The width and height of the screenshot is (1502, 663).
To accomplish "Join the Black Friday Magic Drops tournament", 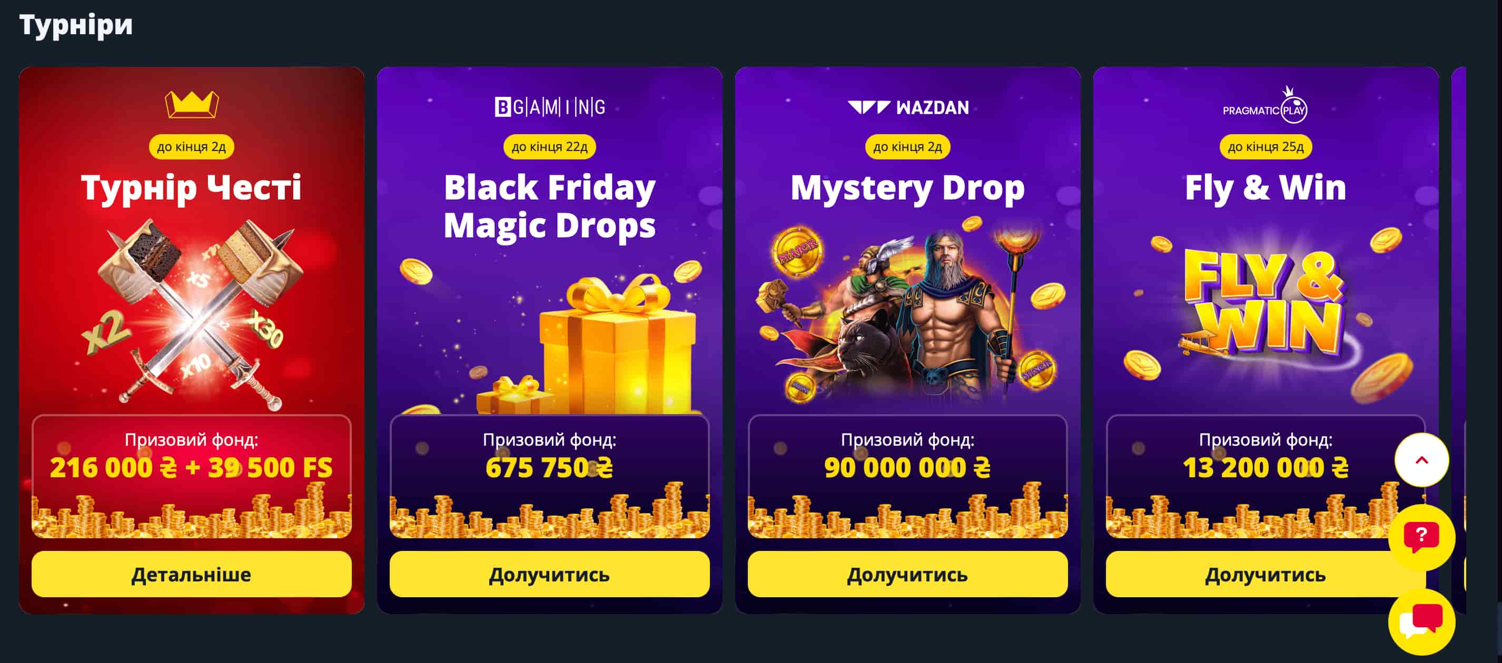I will tap(550, 574).
